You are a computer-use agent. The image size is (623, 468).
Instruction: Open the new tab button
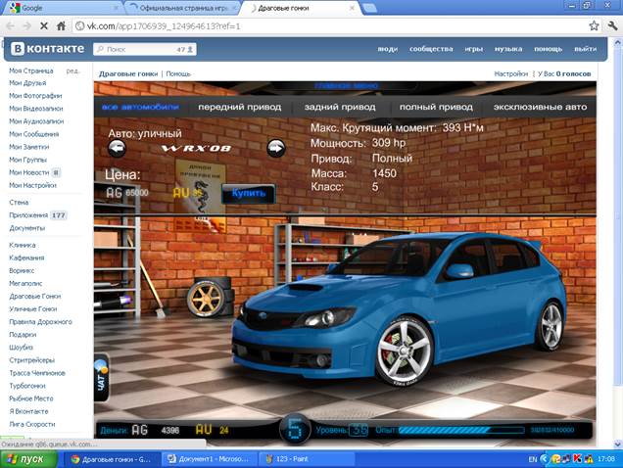[370, 8]
